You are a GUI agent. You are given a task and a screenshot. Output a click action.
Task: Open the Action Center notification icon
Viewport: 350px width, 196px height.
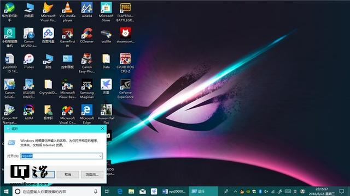[341, 191]
